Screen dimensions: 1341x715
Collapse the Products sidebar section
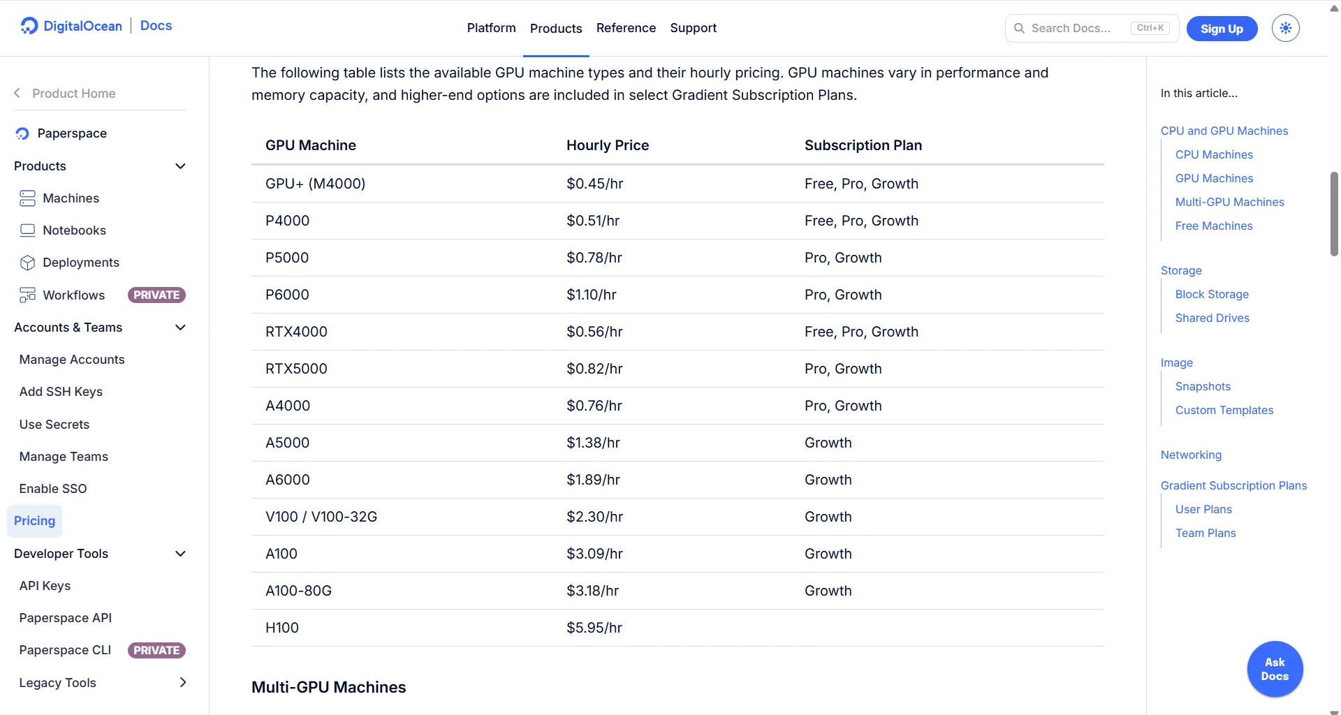180,166
